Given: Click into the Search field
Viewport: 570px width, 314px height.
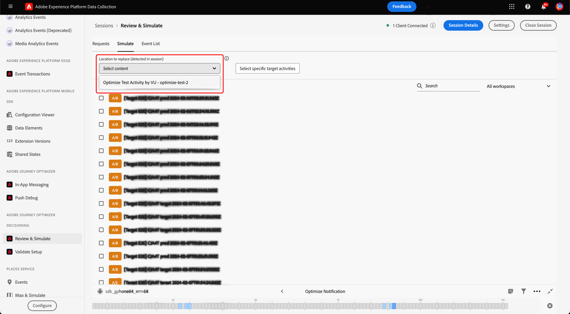Looking at the screenshot, I should pos(448,86).
